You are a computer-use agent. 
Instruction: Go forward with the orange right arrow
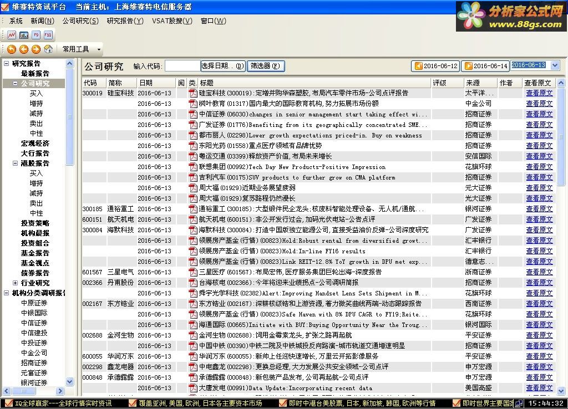pos(36,49)
